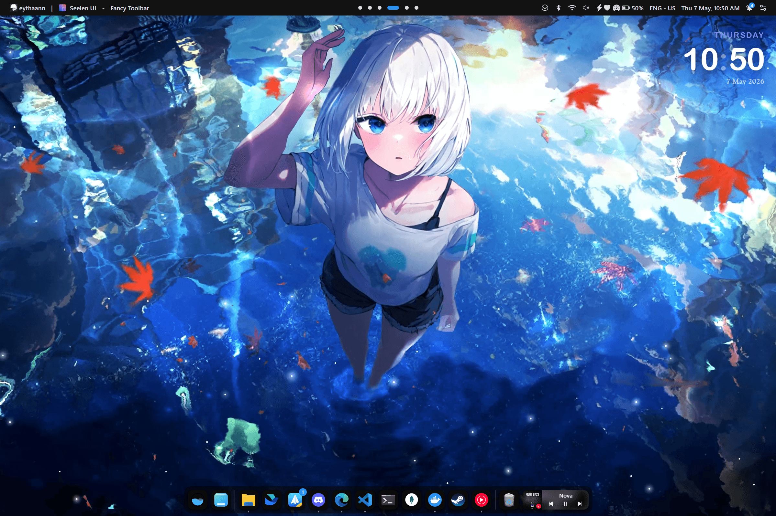Click the 10:50 desktop clock widget

pyautogui.click(x=724, y=59)
